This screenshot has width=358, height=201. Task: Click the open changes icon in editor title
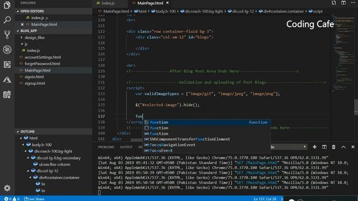click(x=334, y=3)
